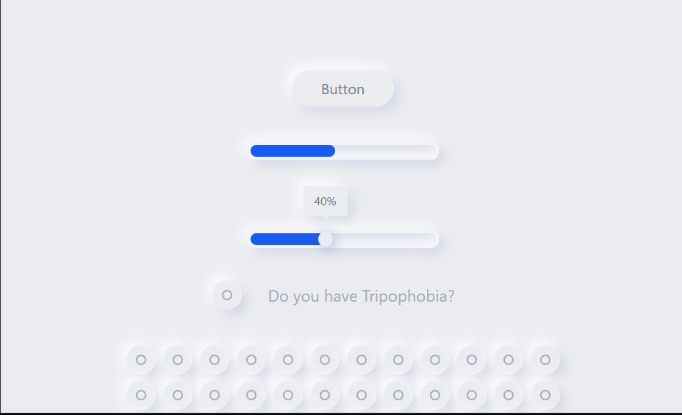682x415 pixels.
Task: Select last radio button in bottom grid row
Action: click(545, 395)
